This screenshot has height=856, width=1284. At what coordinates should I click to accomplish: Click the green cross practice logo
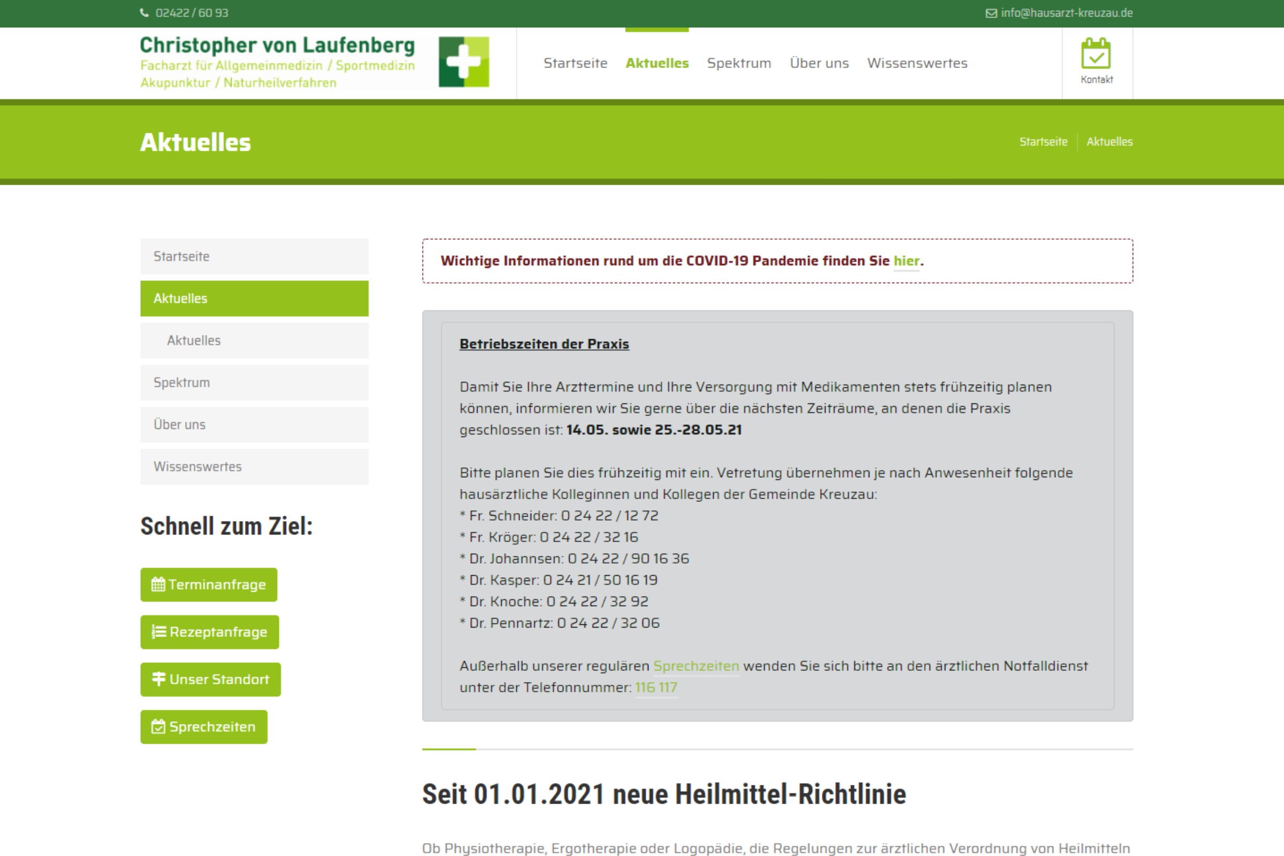463,62
